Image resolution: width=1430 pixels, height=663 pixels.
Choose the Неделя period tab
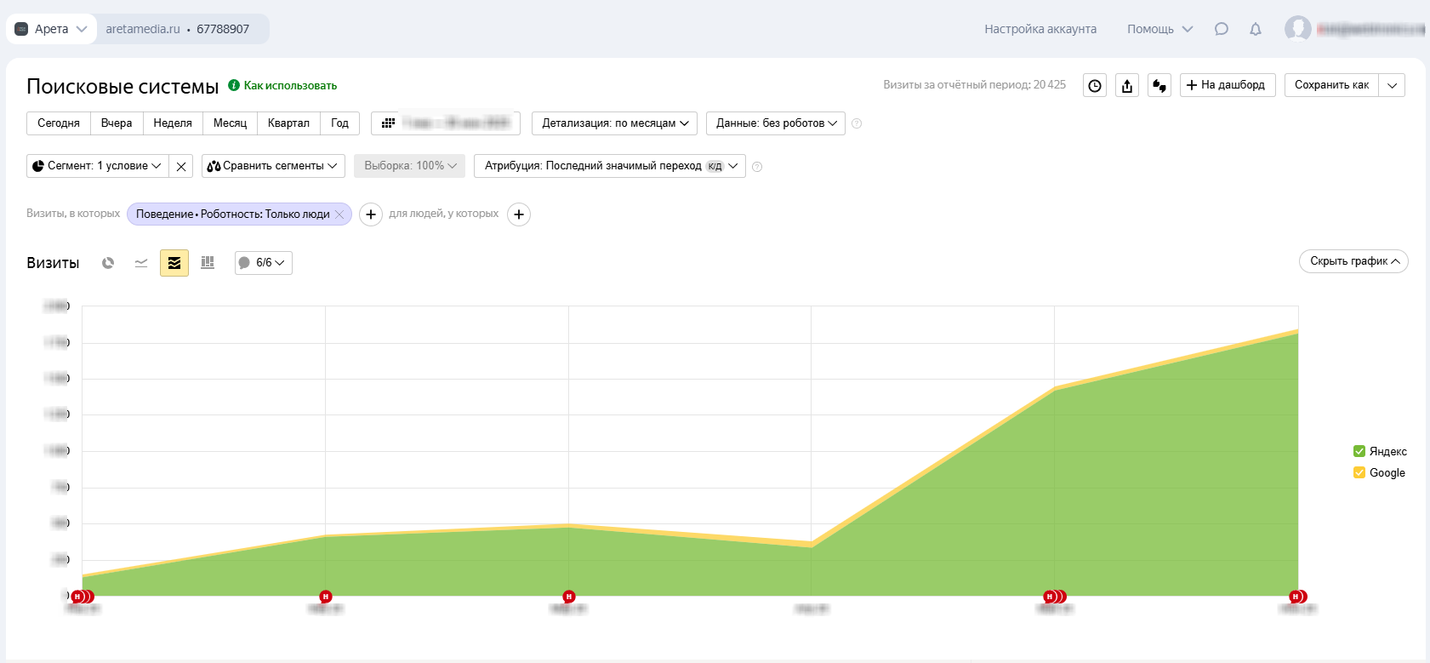[x=173, y=123]
